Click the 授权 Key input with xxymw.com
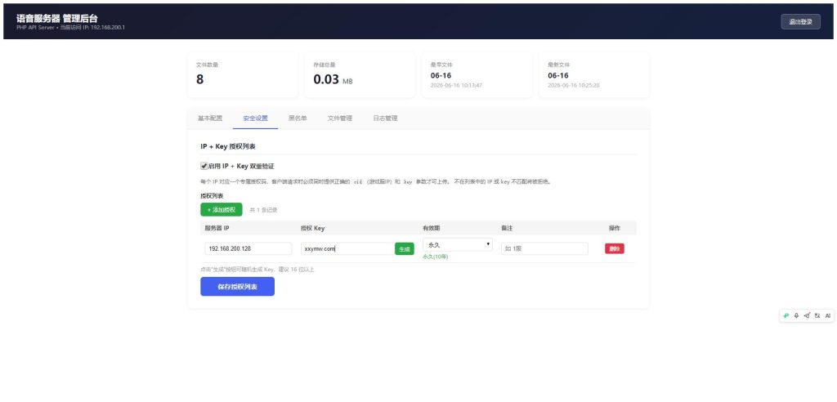Screen dimensions: 837x402 click(347, 248)
